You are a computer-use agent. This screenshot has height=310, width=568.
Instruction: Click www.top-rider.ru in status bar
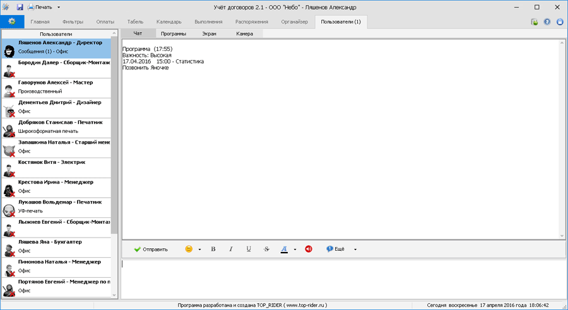(304, 306)
